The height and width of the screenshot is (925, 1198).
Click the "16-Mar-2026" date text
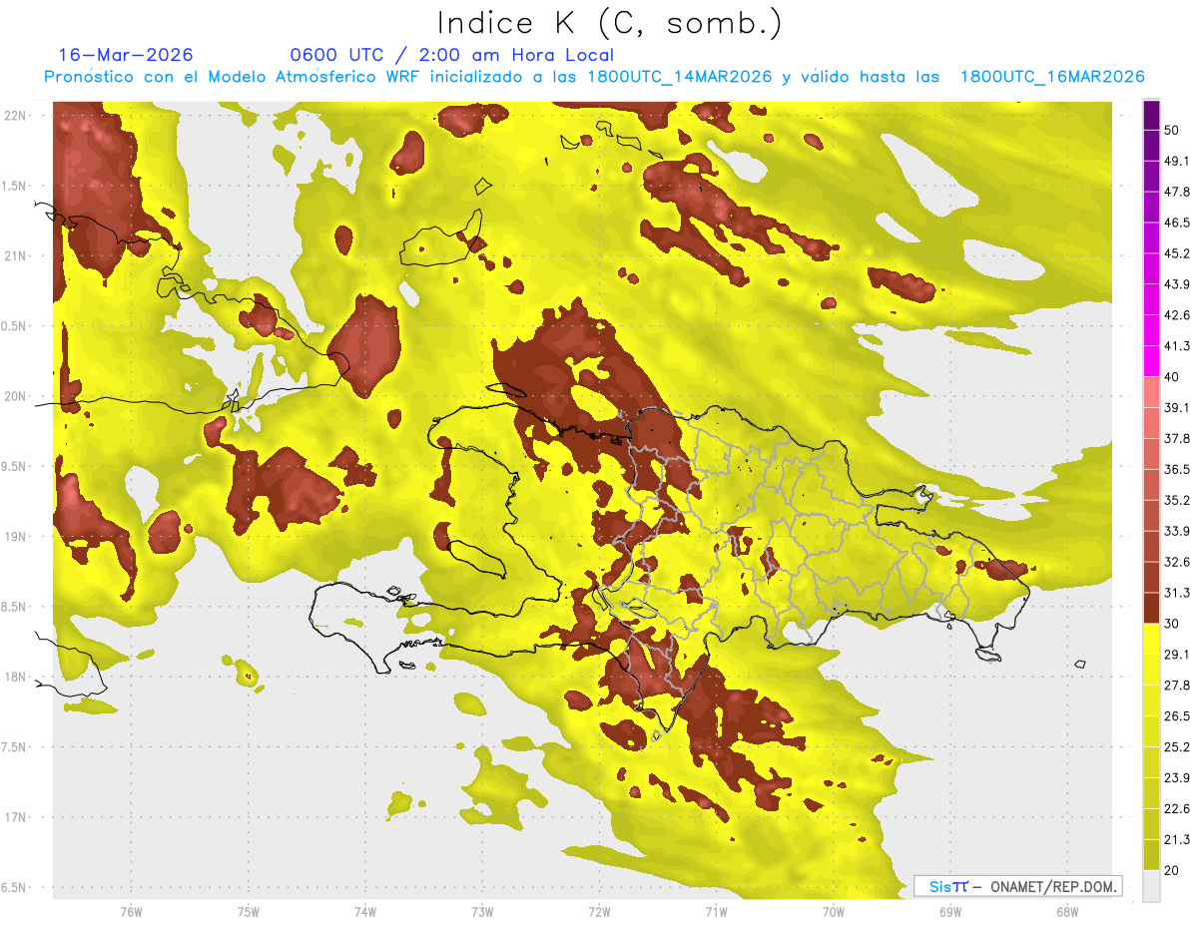coord(126,55)
